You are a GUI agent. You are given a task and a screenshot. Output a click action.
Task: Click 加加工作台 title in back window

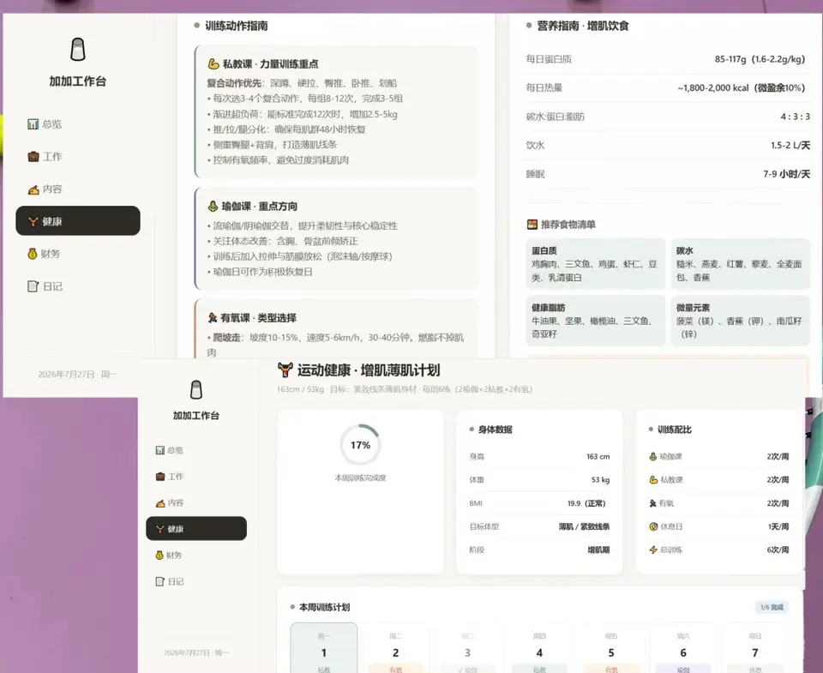[x=78, y=81]
